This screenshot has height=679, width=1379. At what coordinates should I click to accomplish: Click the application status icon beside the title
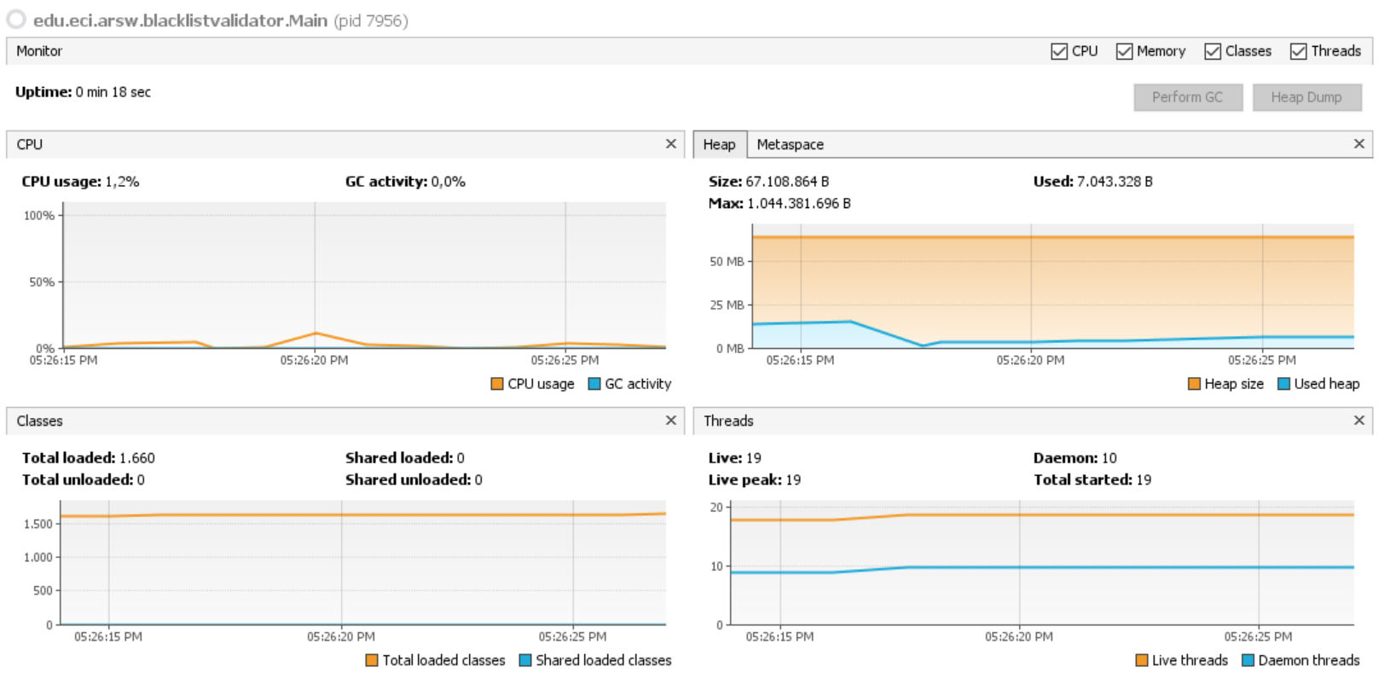[x=16, y=20]
